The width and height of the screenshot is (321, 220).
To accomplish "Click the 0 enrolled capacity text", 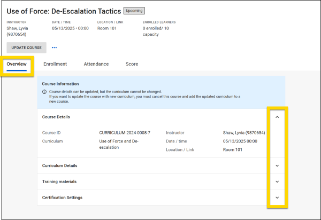I will coord(159,31).
